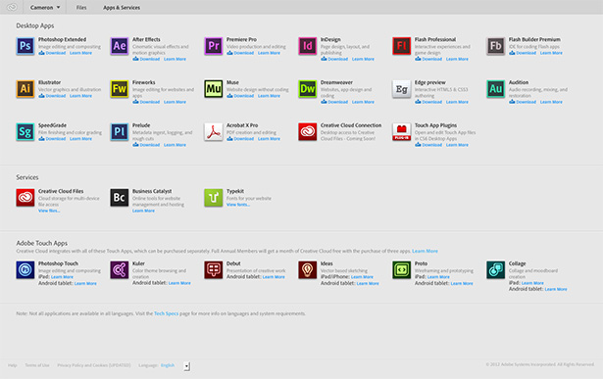The image size is (603, 379).
Task: Click the Collage app icon
Action: pos(495,269)
